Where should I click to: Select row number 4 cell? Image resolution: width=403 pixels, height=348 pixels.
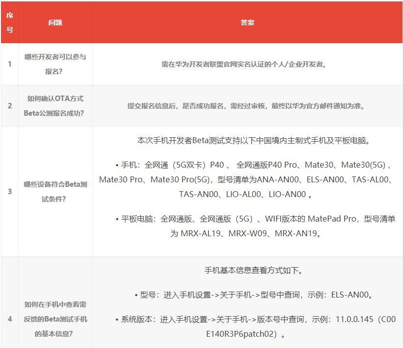[x=10, y=319]
